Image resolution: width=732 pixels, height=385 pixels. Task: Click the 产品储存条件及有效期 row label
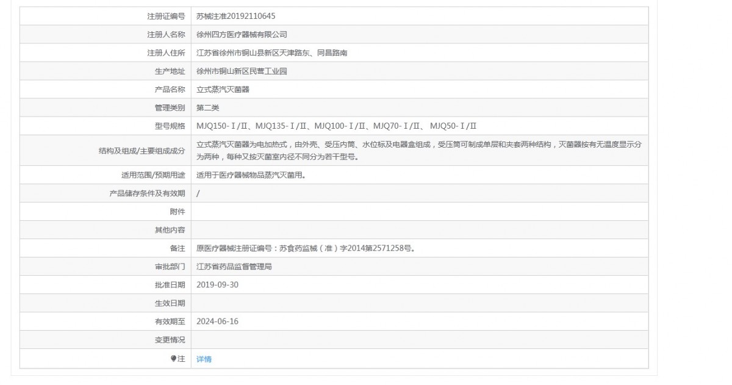point(147,193)
